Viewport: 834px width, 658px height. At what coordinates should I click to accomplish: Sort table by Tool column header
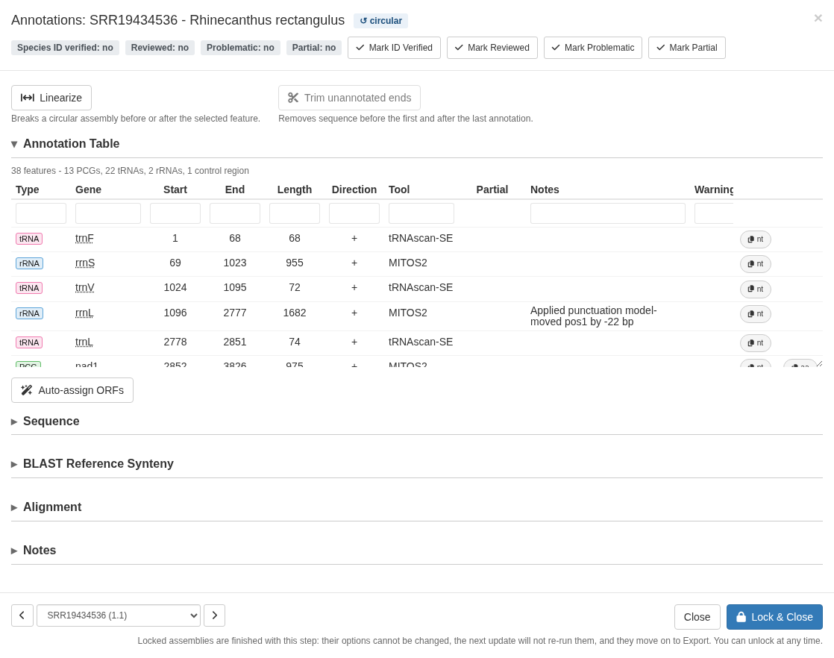[x=399, y=190]
